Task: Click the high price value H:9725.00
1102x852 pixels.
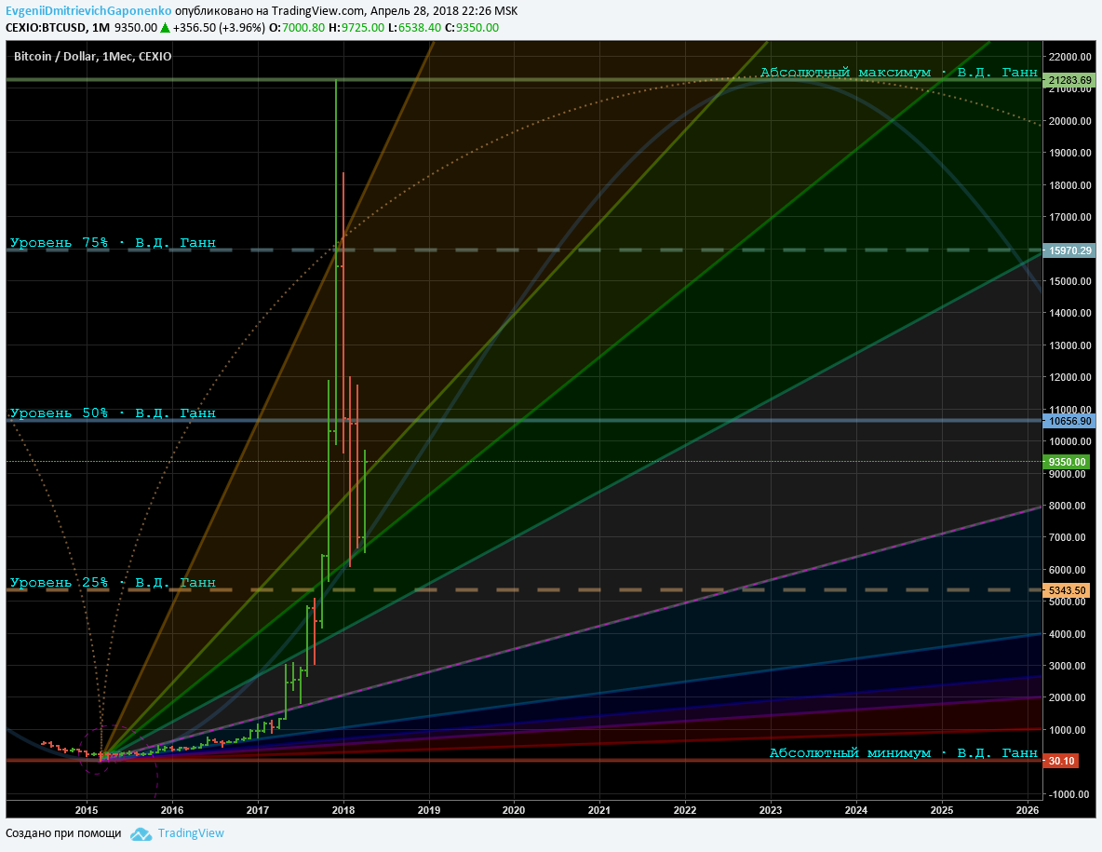Action: click(356, 27)
